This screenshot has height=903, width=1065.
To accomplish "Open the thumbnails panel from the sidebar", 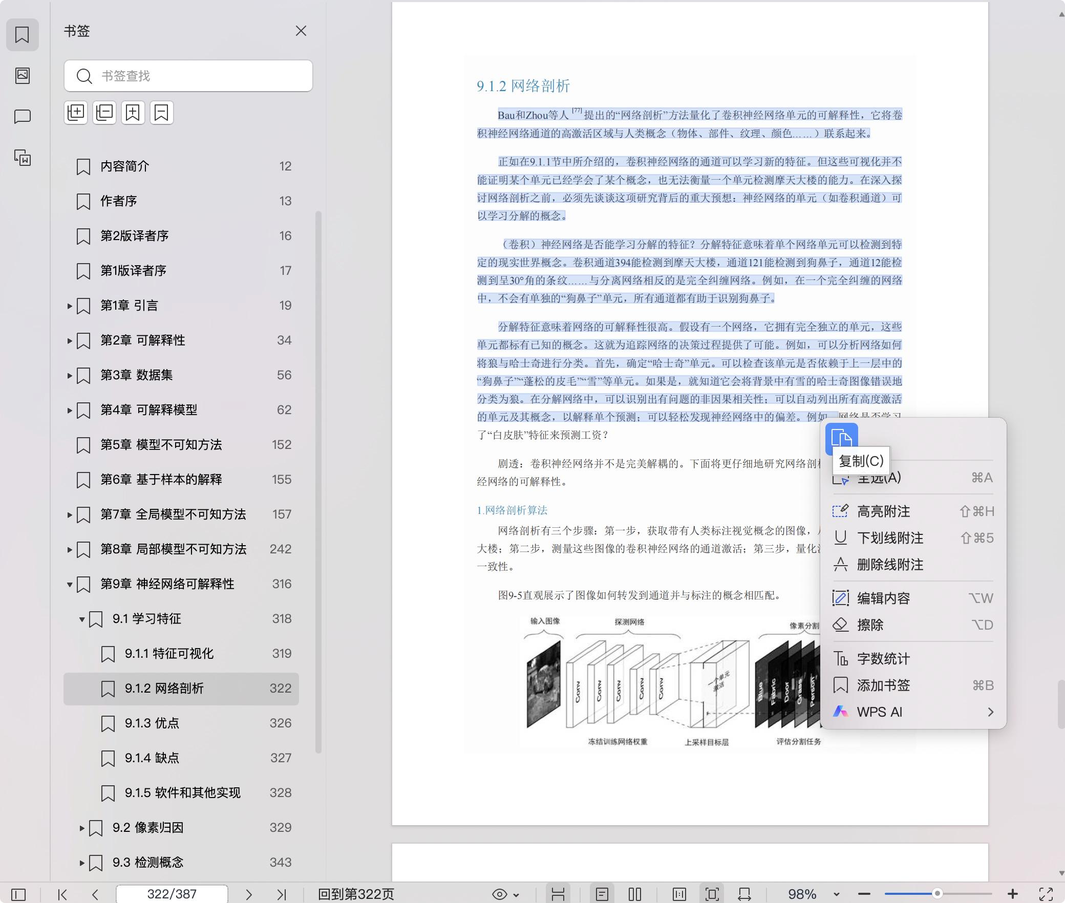I will coord(23,76).
